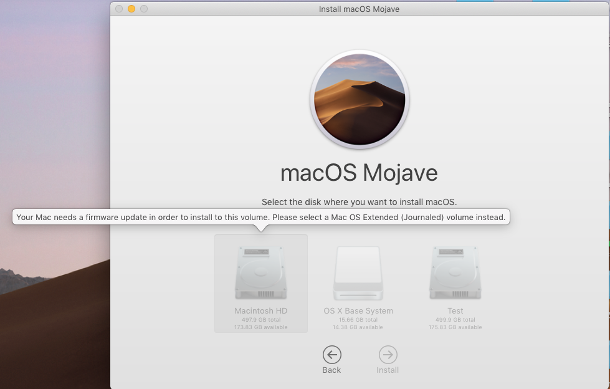Click the firmware update tooltip message
This screenshot has height=389, width=610.
(261, 217)
